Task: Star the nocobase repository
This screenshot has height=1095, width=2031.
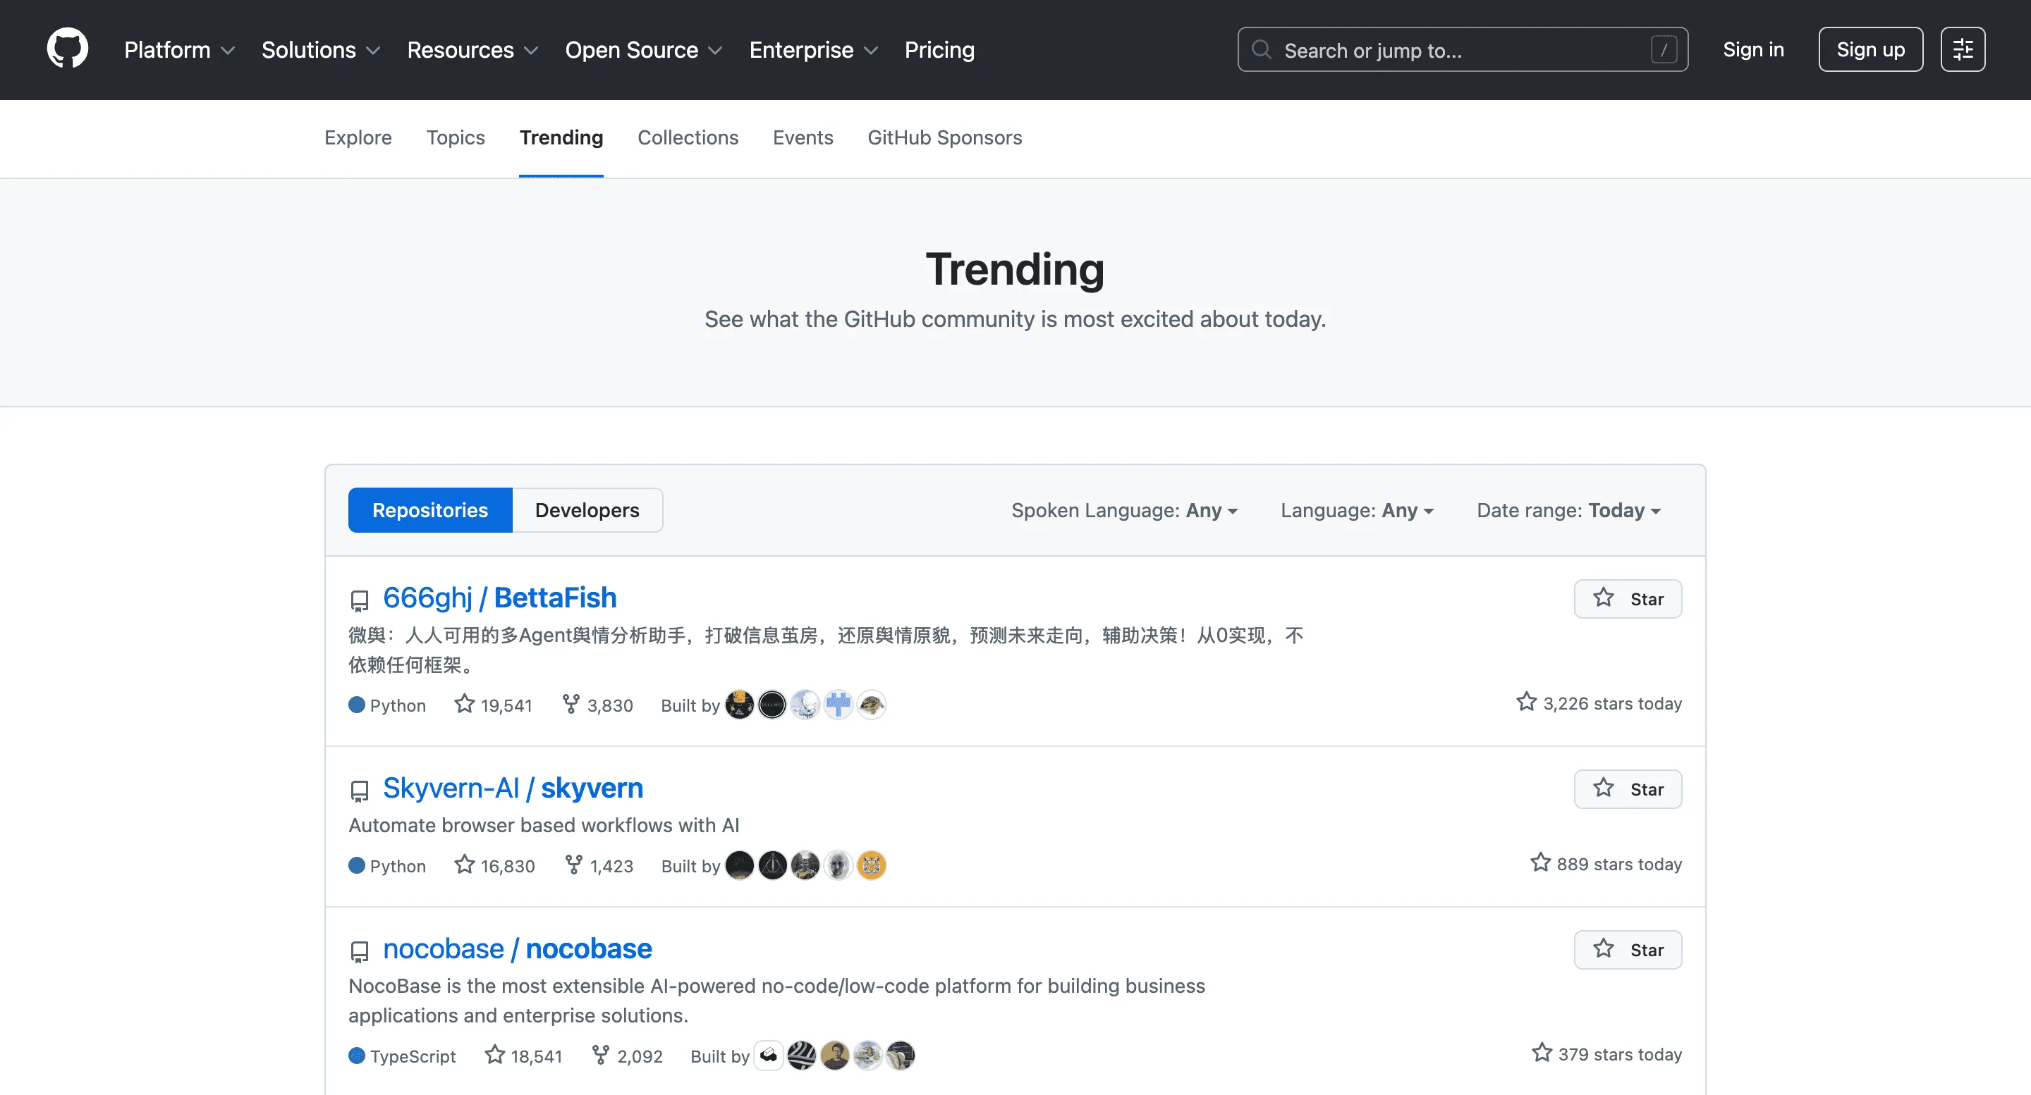Action: pos(1628,949)
